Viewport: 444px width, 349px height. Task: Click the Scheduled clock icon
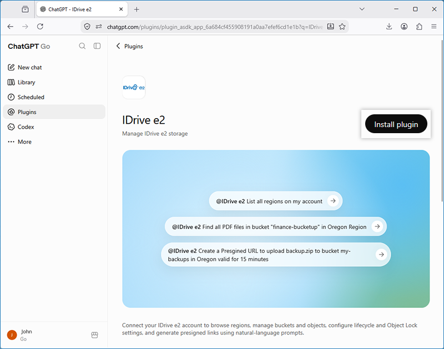click(x=11, y=97)
